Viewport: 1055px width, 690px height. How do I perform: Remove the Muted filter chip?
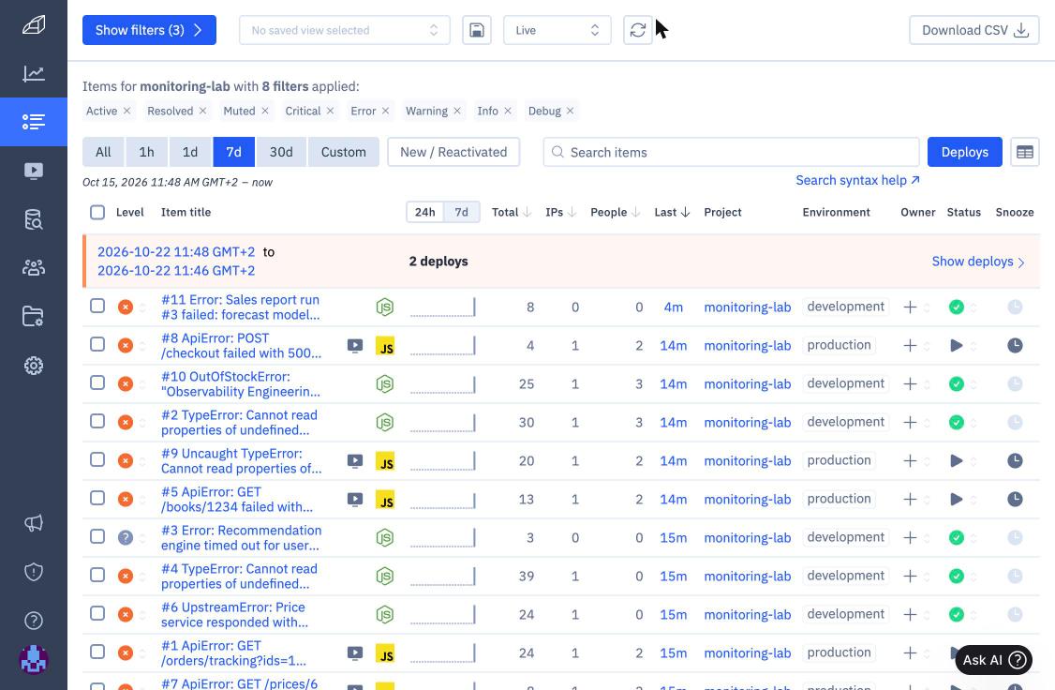point(265,111)
